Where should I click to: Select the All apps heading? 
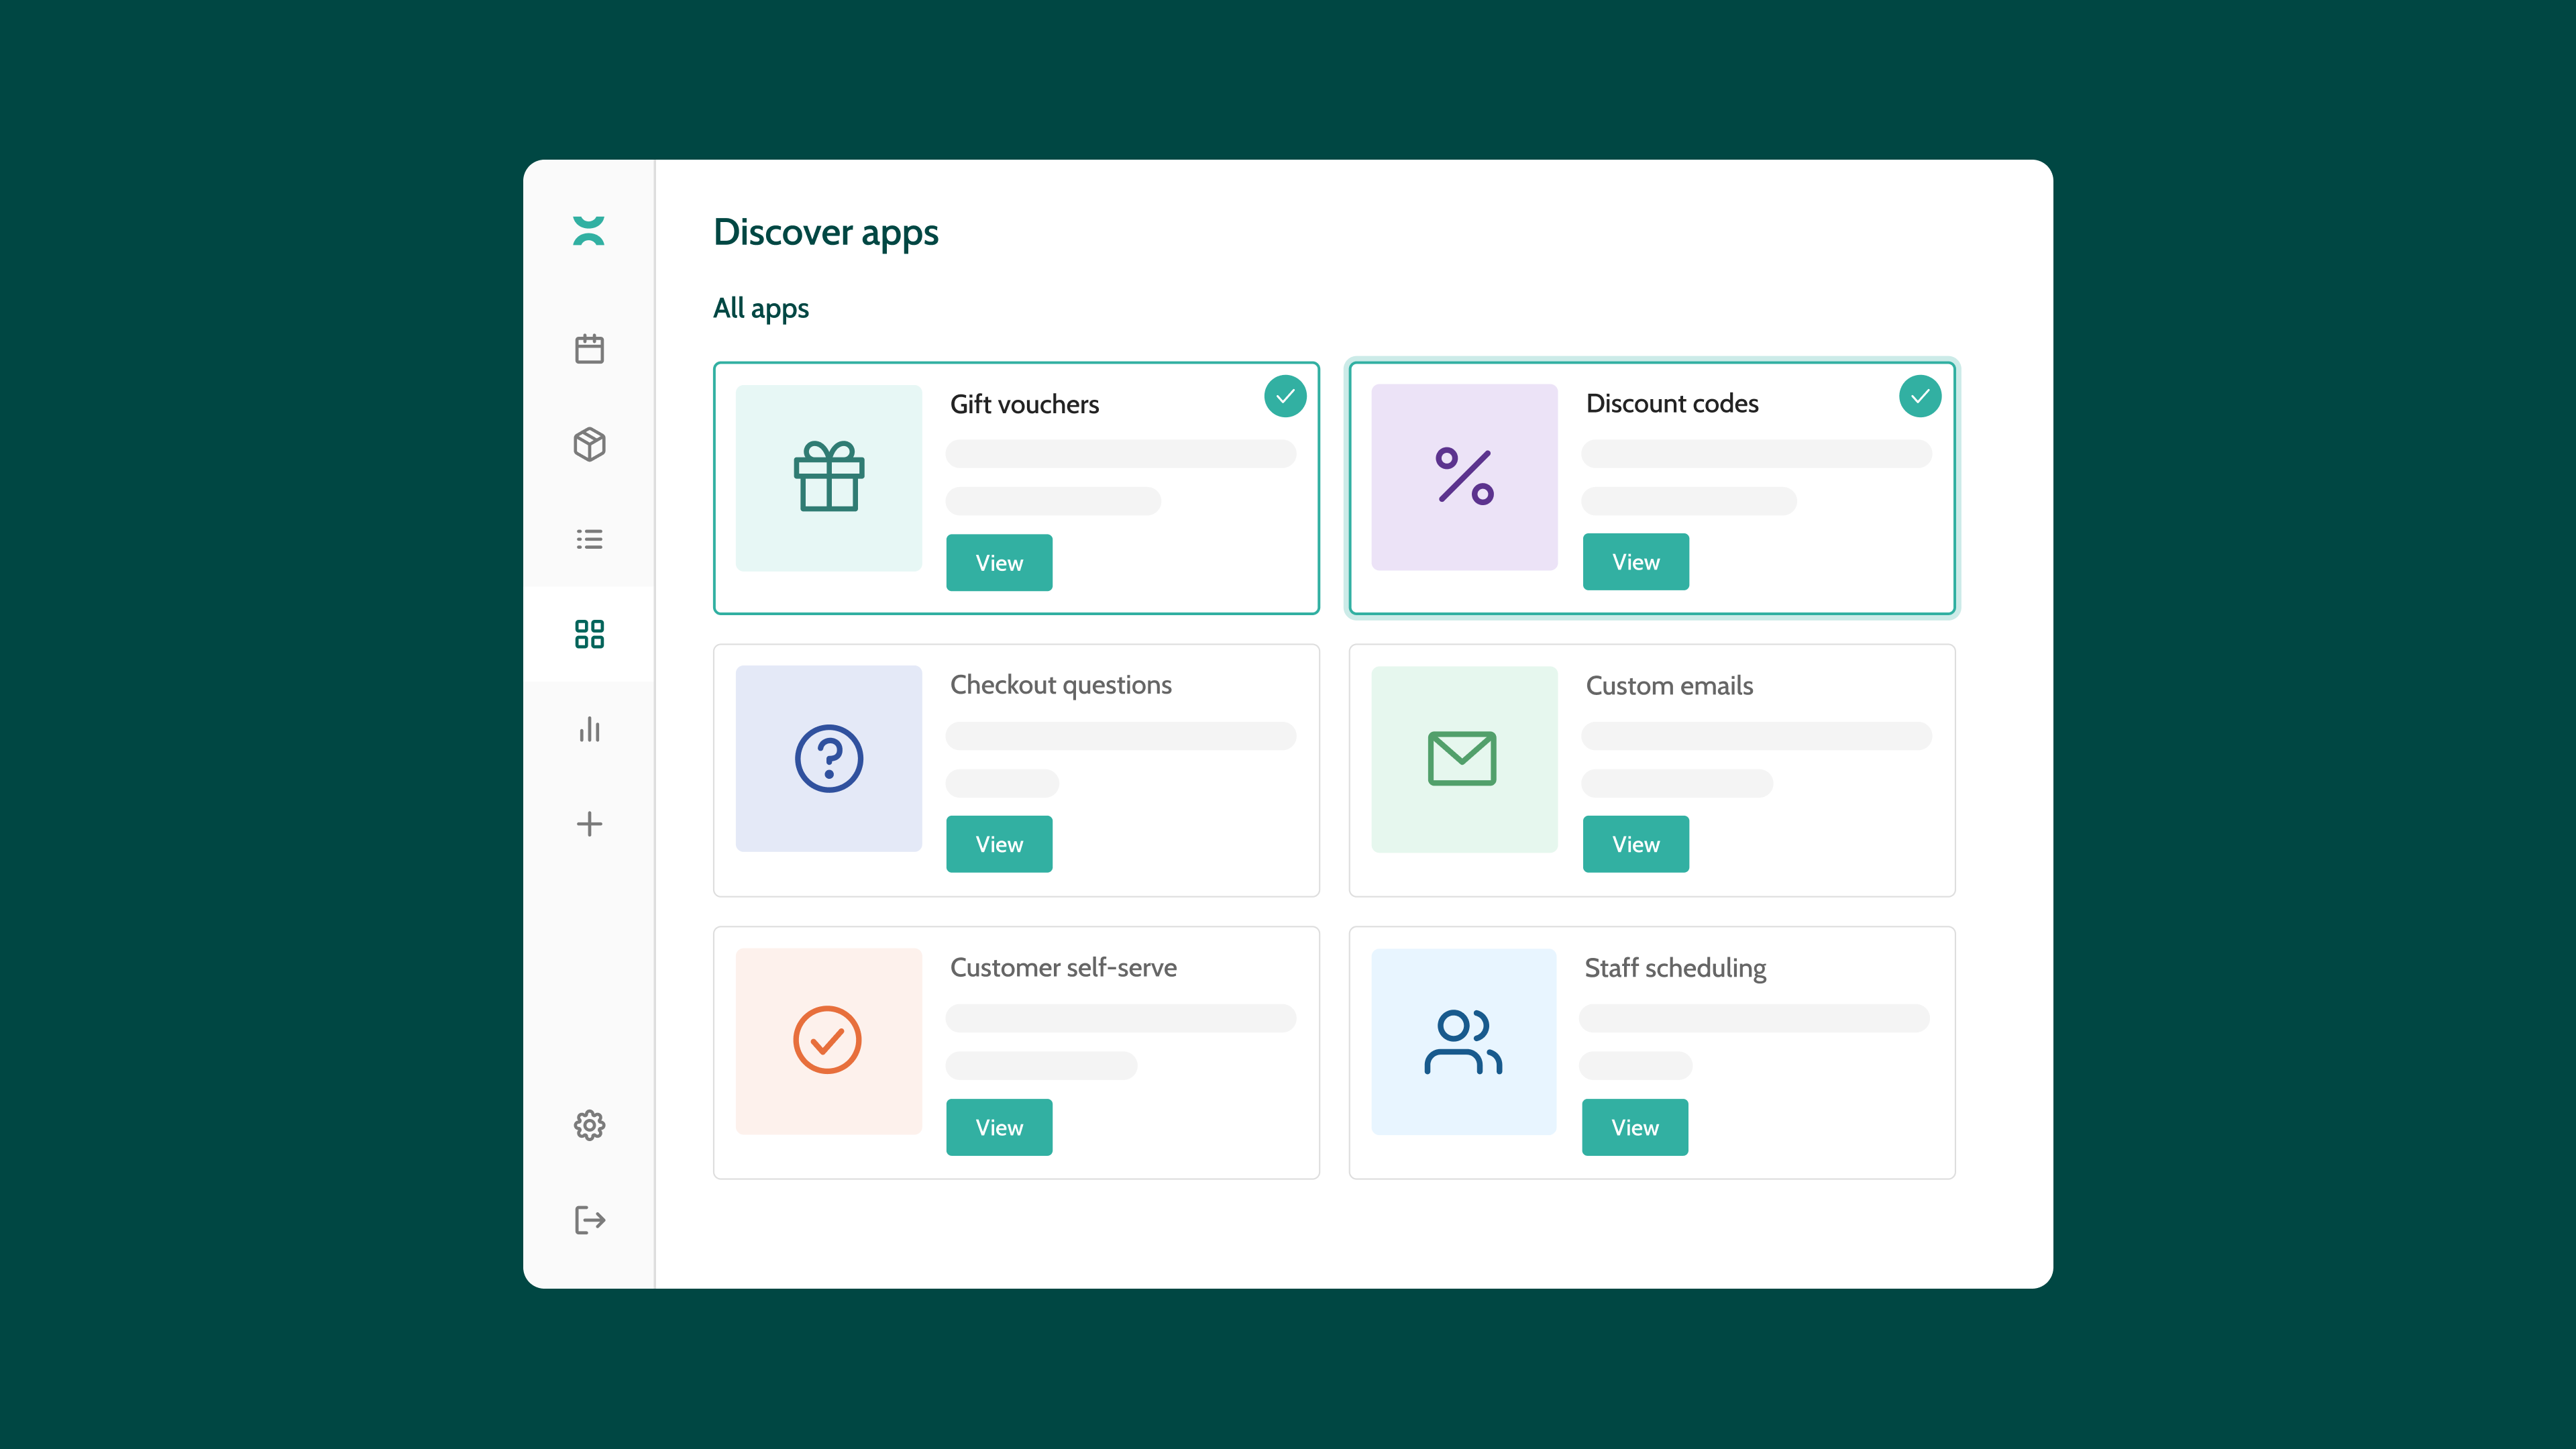coord(761,308)
